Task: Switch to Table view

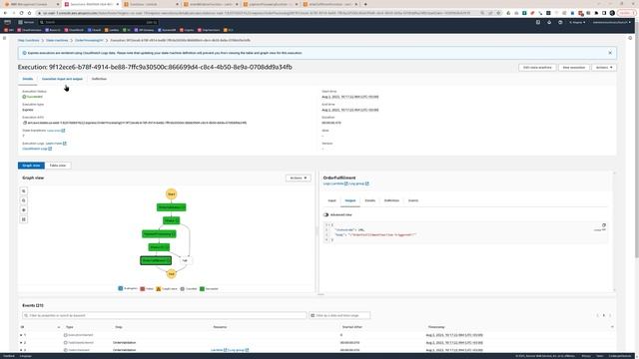Action: point(58,166)
